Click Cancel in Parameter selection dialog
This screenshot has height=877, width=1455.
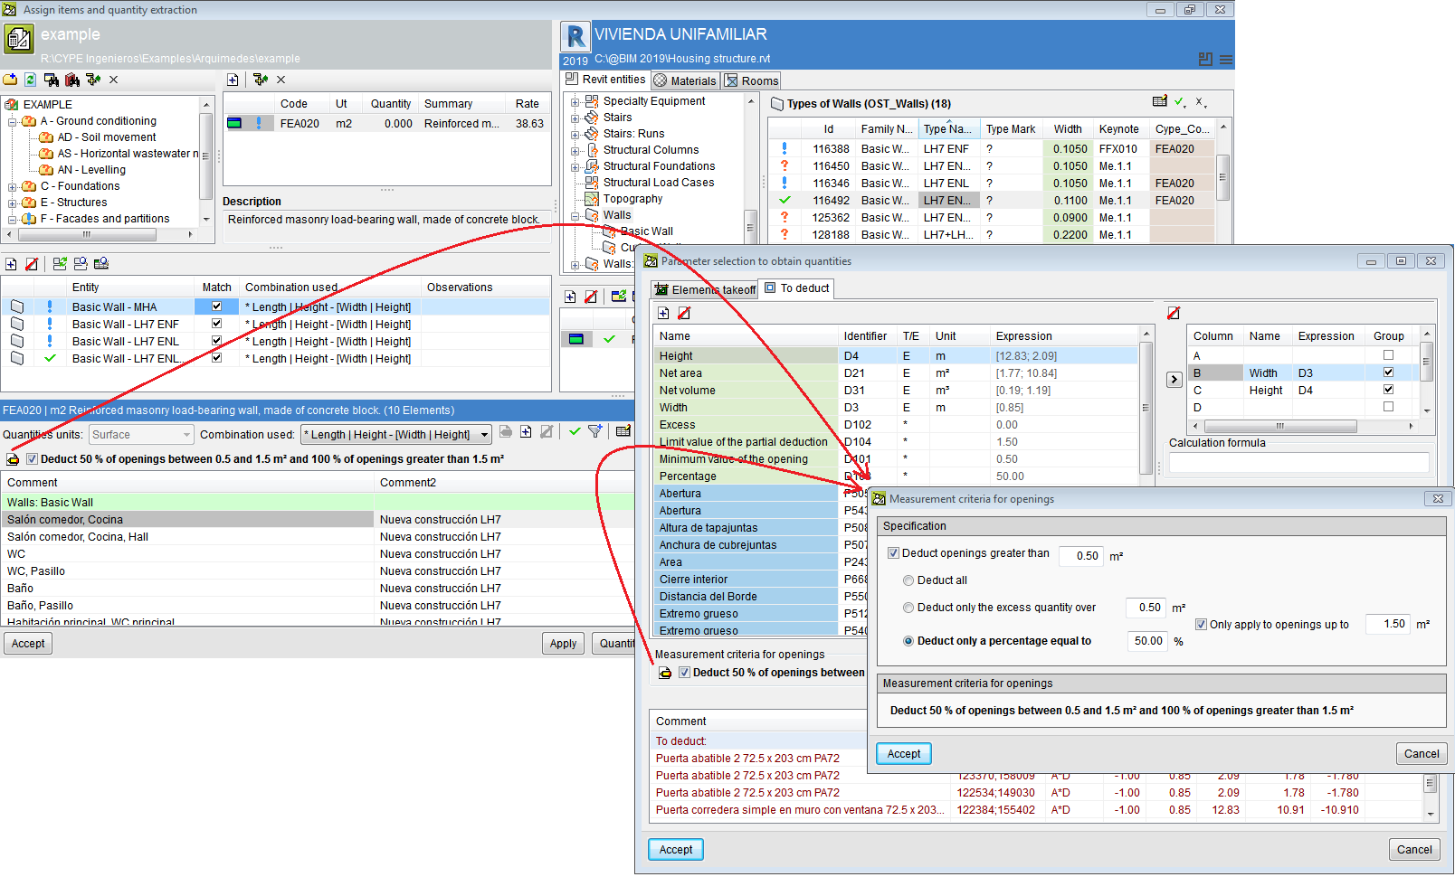(x=1414, y=850)
